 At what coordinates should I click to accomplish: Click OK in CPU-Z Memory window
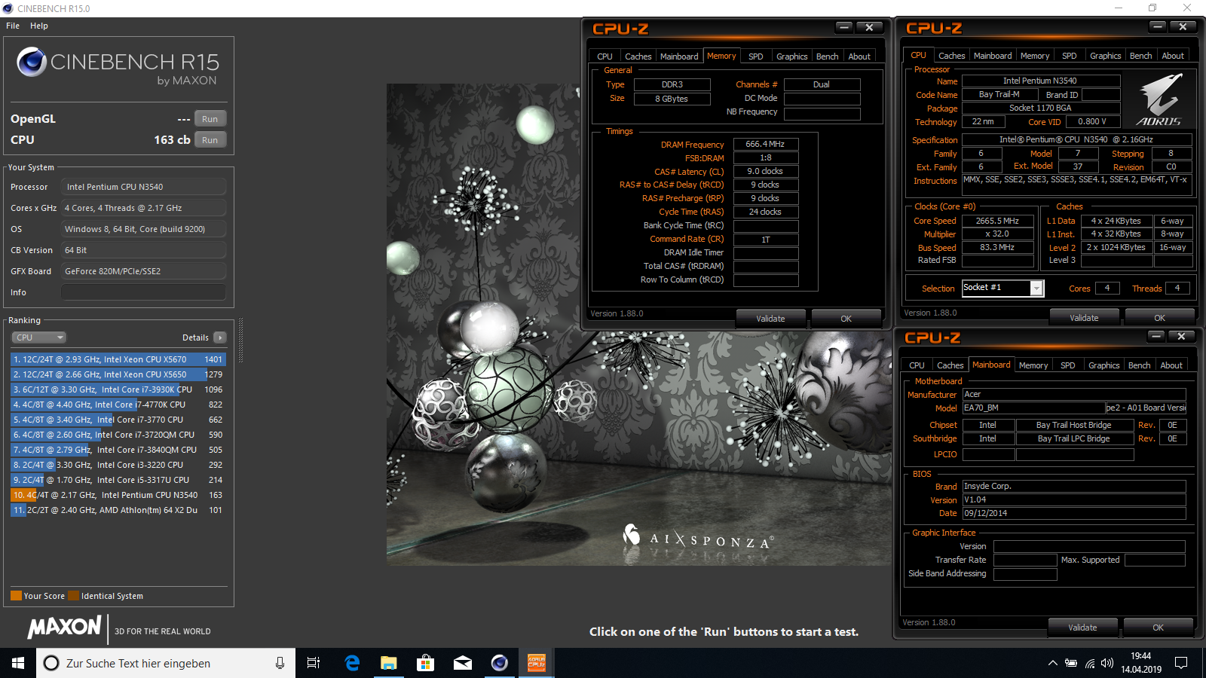tap(846, 319)
